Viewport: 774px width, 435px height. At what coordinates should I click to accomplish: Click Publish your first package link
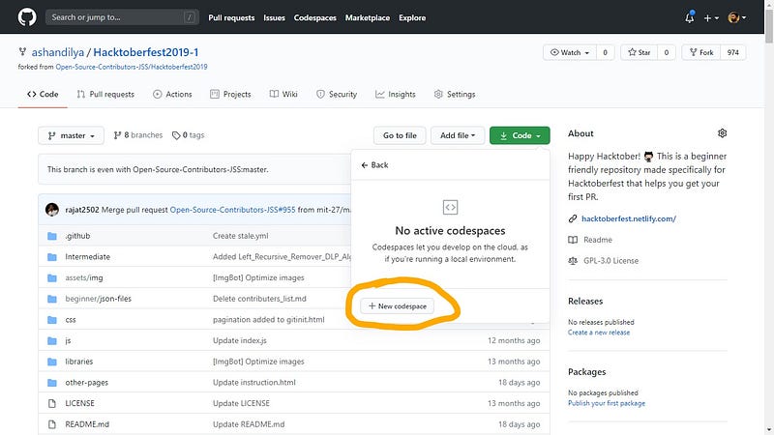pos(607,403)
